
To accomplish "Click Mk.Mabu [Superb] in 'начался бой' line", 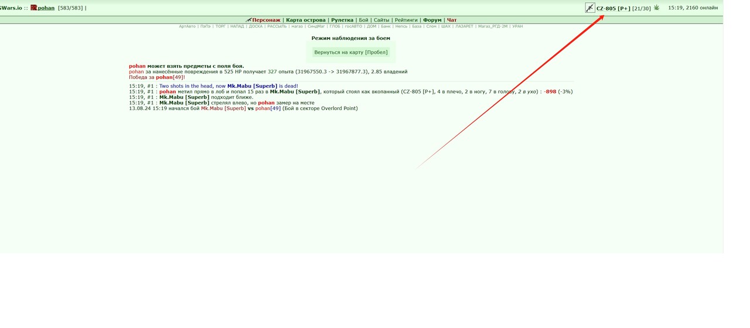I will click(x=223, y=108).
